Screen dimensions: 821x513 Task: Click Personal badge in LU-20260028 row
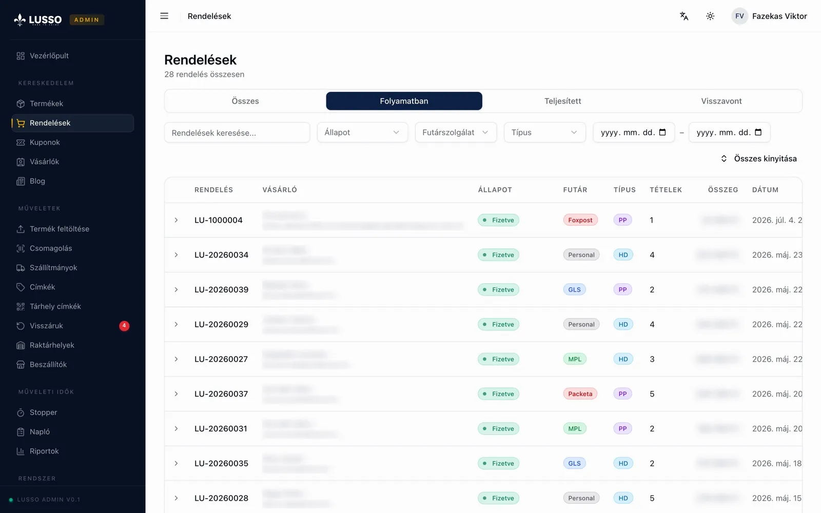click(x=581, y=498)
